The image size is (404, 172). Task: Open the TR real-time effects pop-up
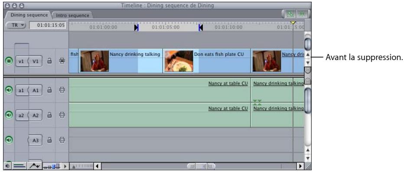point(16,25)
